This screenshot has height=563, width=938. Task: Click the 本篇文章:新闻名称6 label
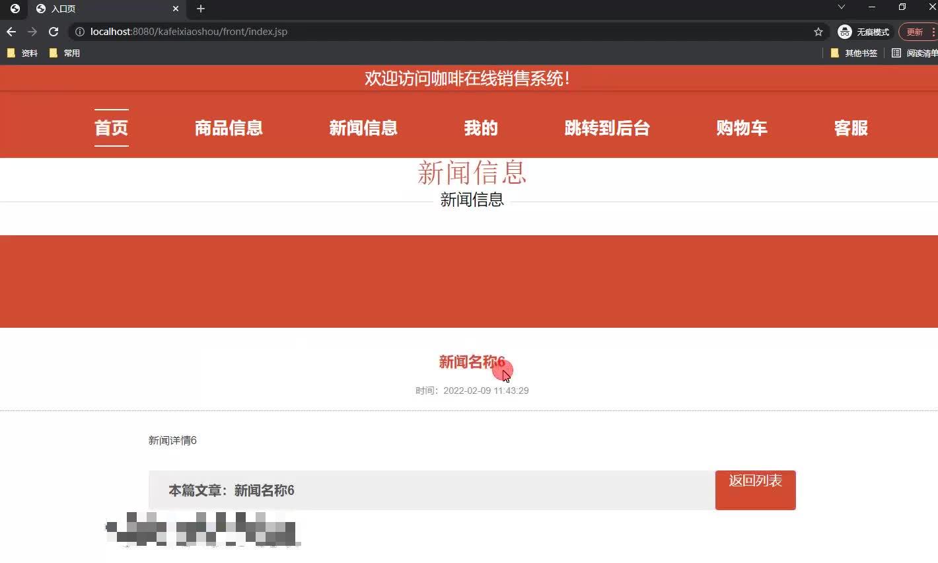click(x=231, y=490)
